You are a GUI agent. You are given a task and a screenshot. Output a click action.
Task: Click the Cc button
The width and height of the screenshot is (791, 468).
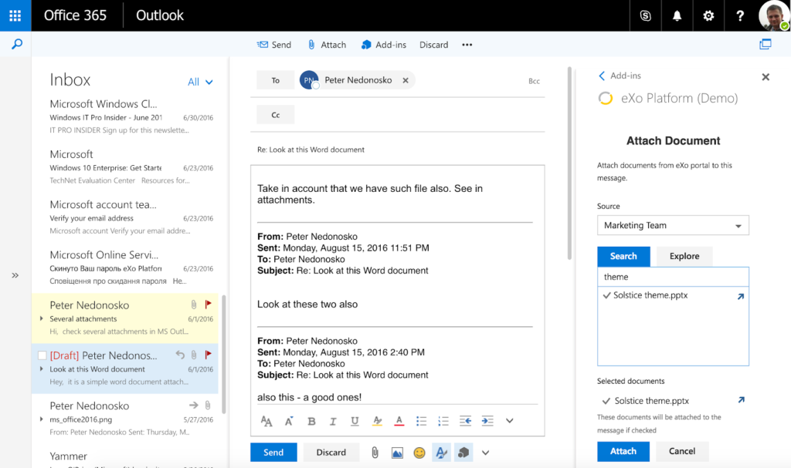pyautogui.click(x=276, y=115)
